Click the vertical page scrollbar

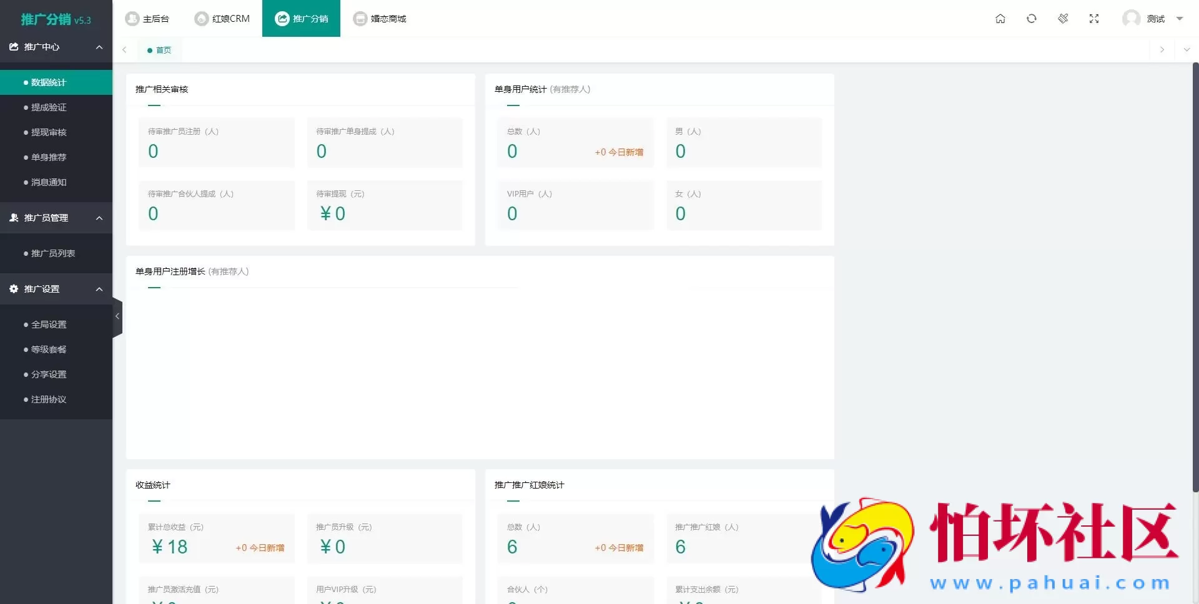(1195, 275)
